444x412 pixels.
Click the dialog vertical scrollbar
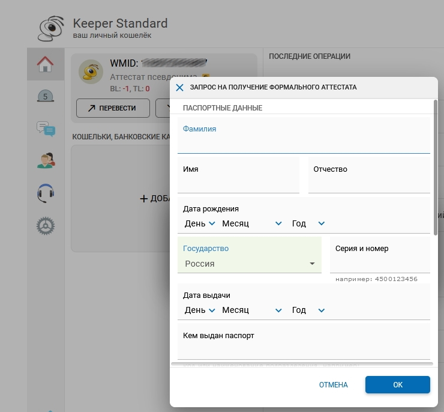[x=436, y=167]
